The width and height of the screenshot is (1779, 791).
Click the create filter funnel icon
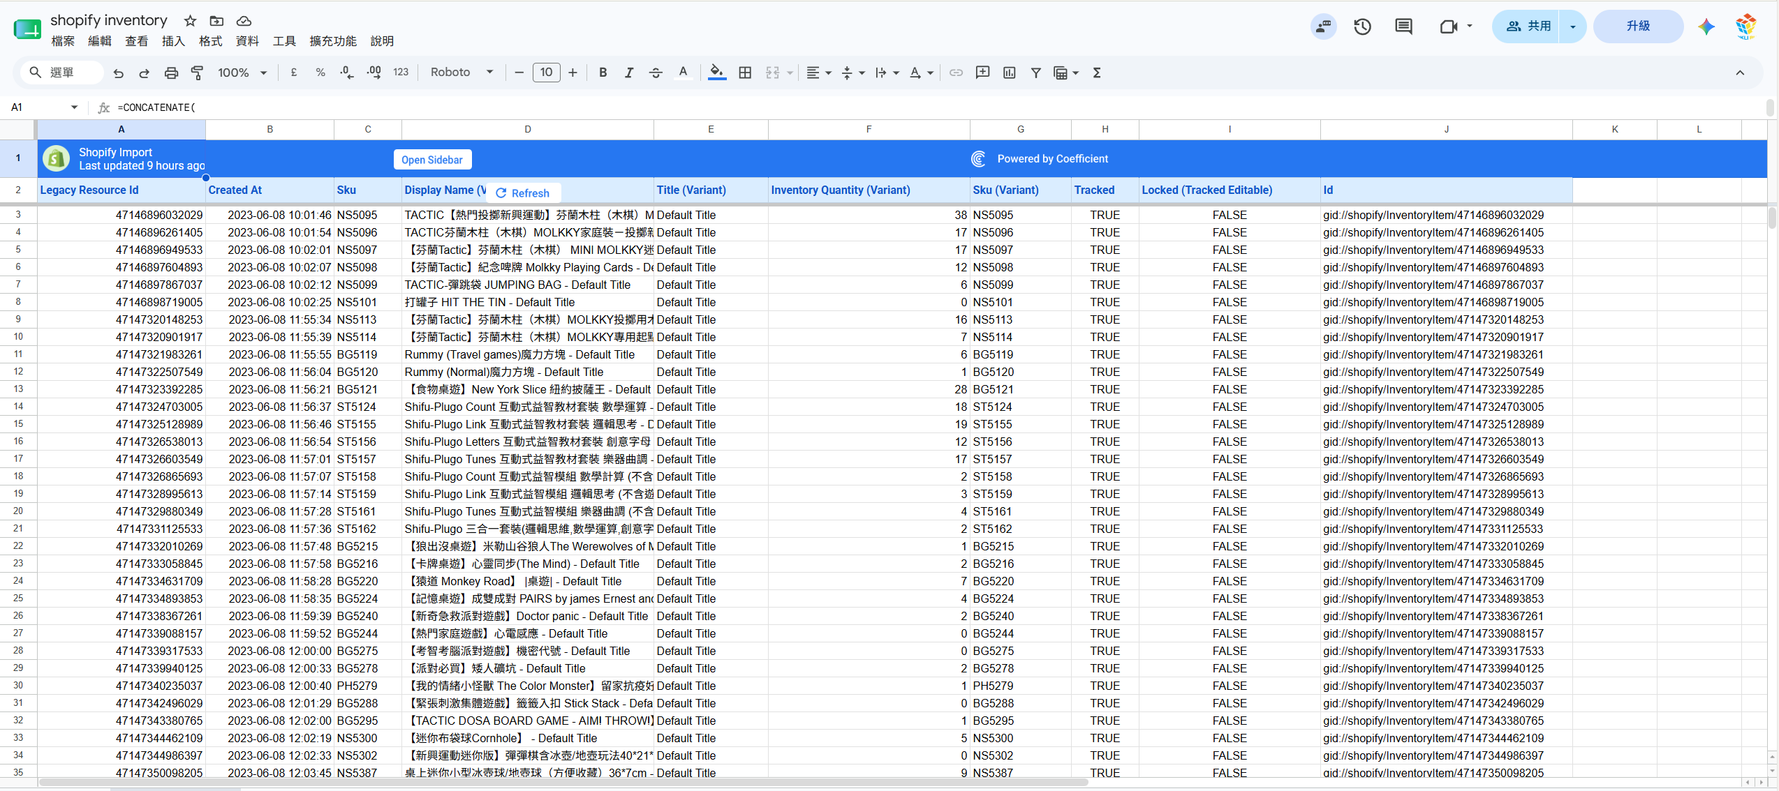click(x=1036, y=73)
